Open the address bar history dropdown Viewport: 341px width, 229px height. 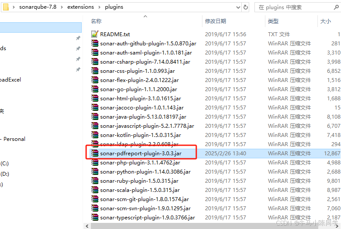tap(238, 7)
